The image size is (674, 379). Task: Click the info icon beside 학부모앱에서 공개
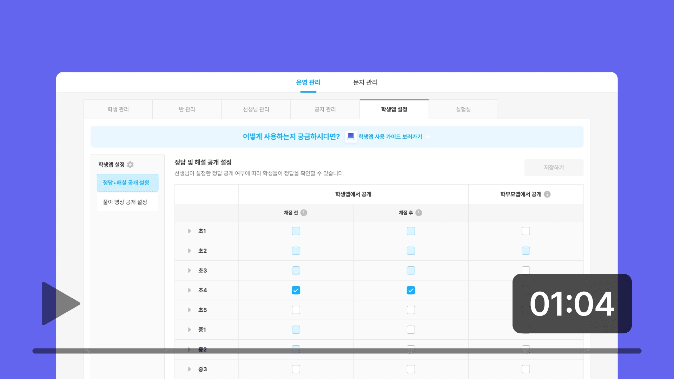click(x=547, y=194)
